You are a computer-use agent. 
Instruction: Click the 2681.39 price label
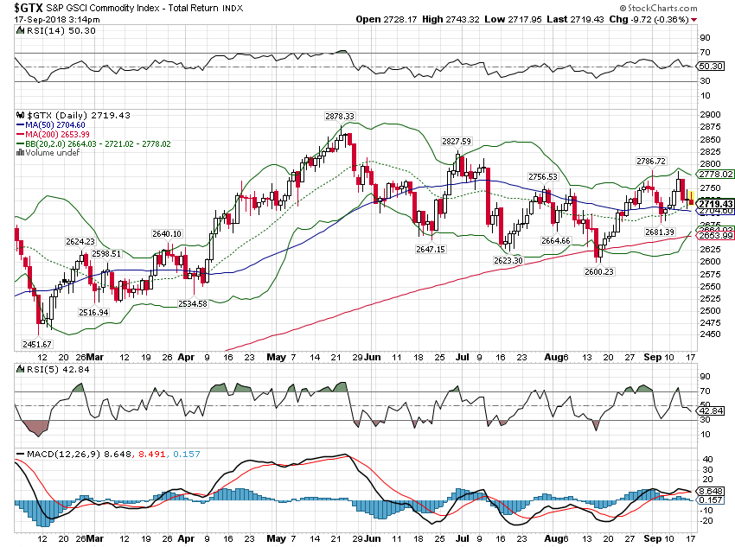click(660, 232)
